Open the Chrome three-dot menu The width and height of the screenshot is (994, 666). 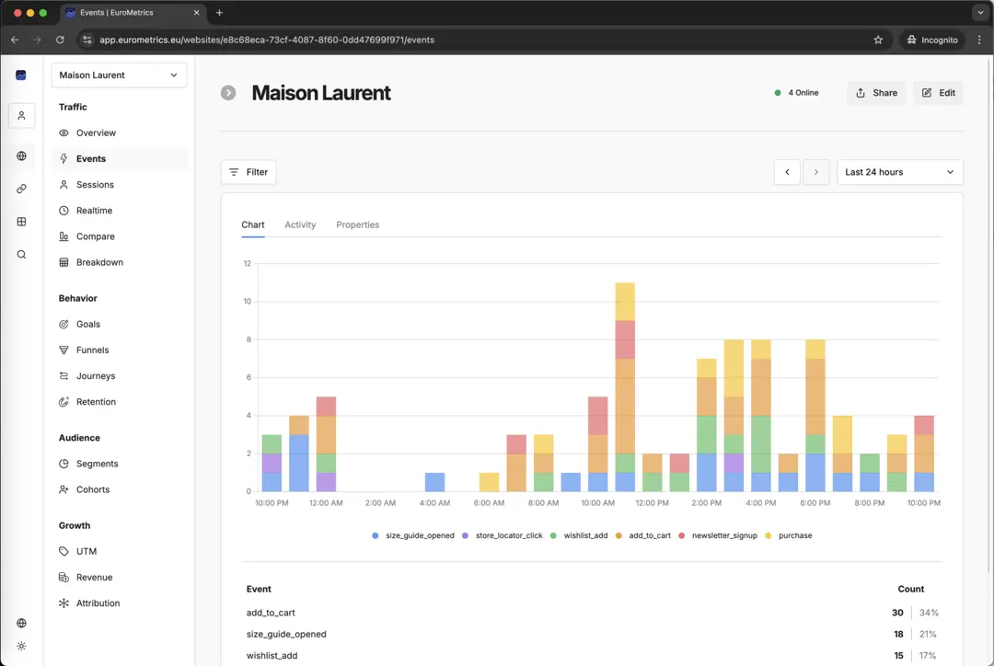pyautogui.click(x=979, y=40)
